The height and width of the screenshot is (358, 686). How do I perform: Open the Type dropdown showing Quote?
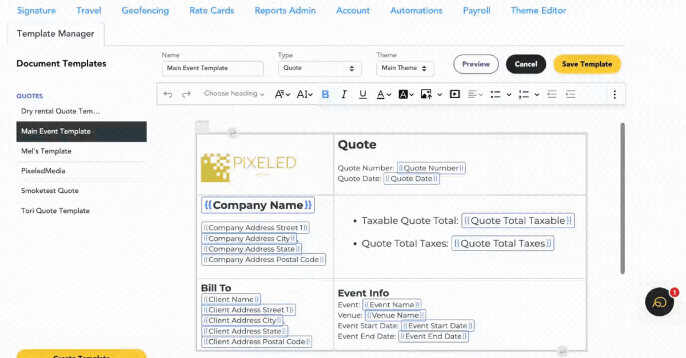pos(320,68)
